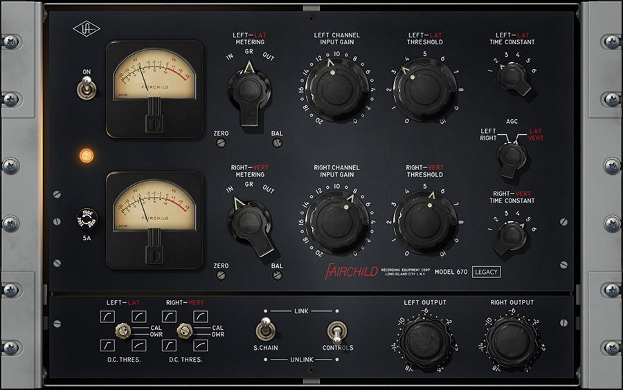The image size is (623, 390).
Task: Click IN label on Right-Vert Metering
Action: (230, 189)
